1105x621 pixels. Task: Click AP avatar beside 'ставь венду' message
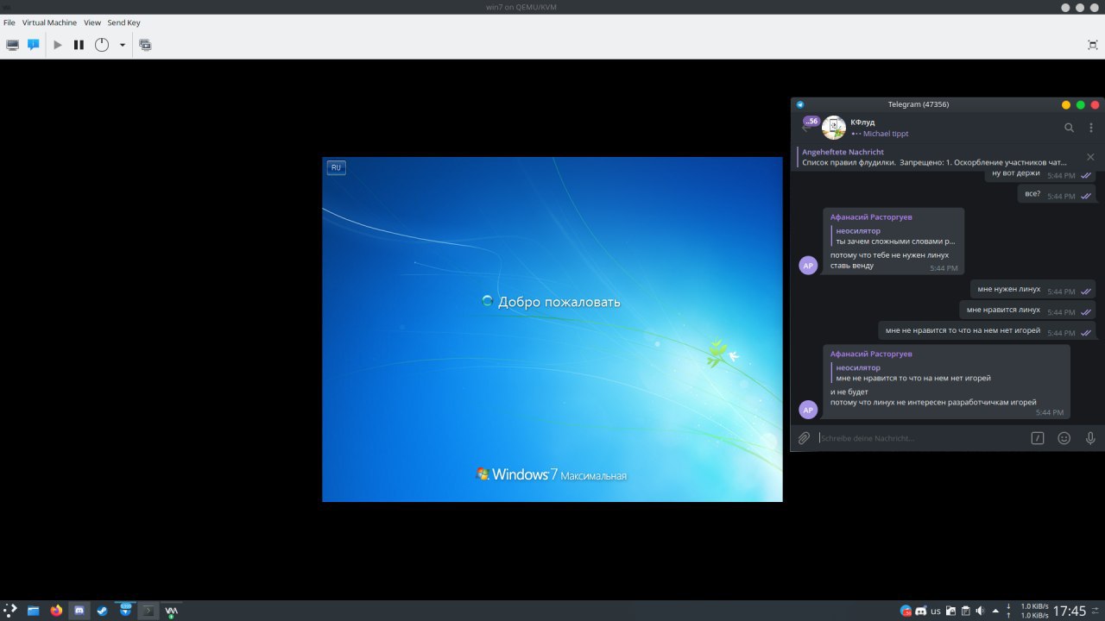coord(808,266)
